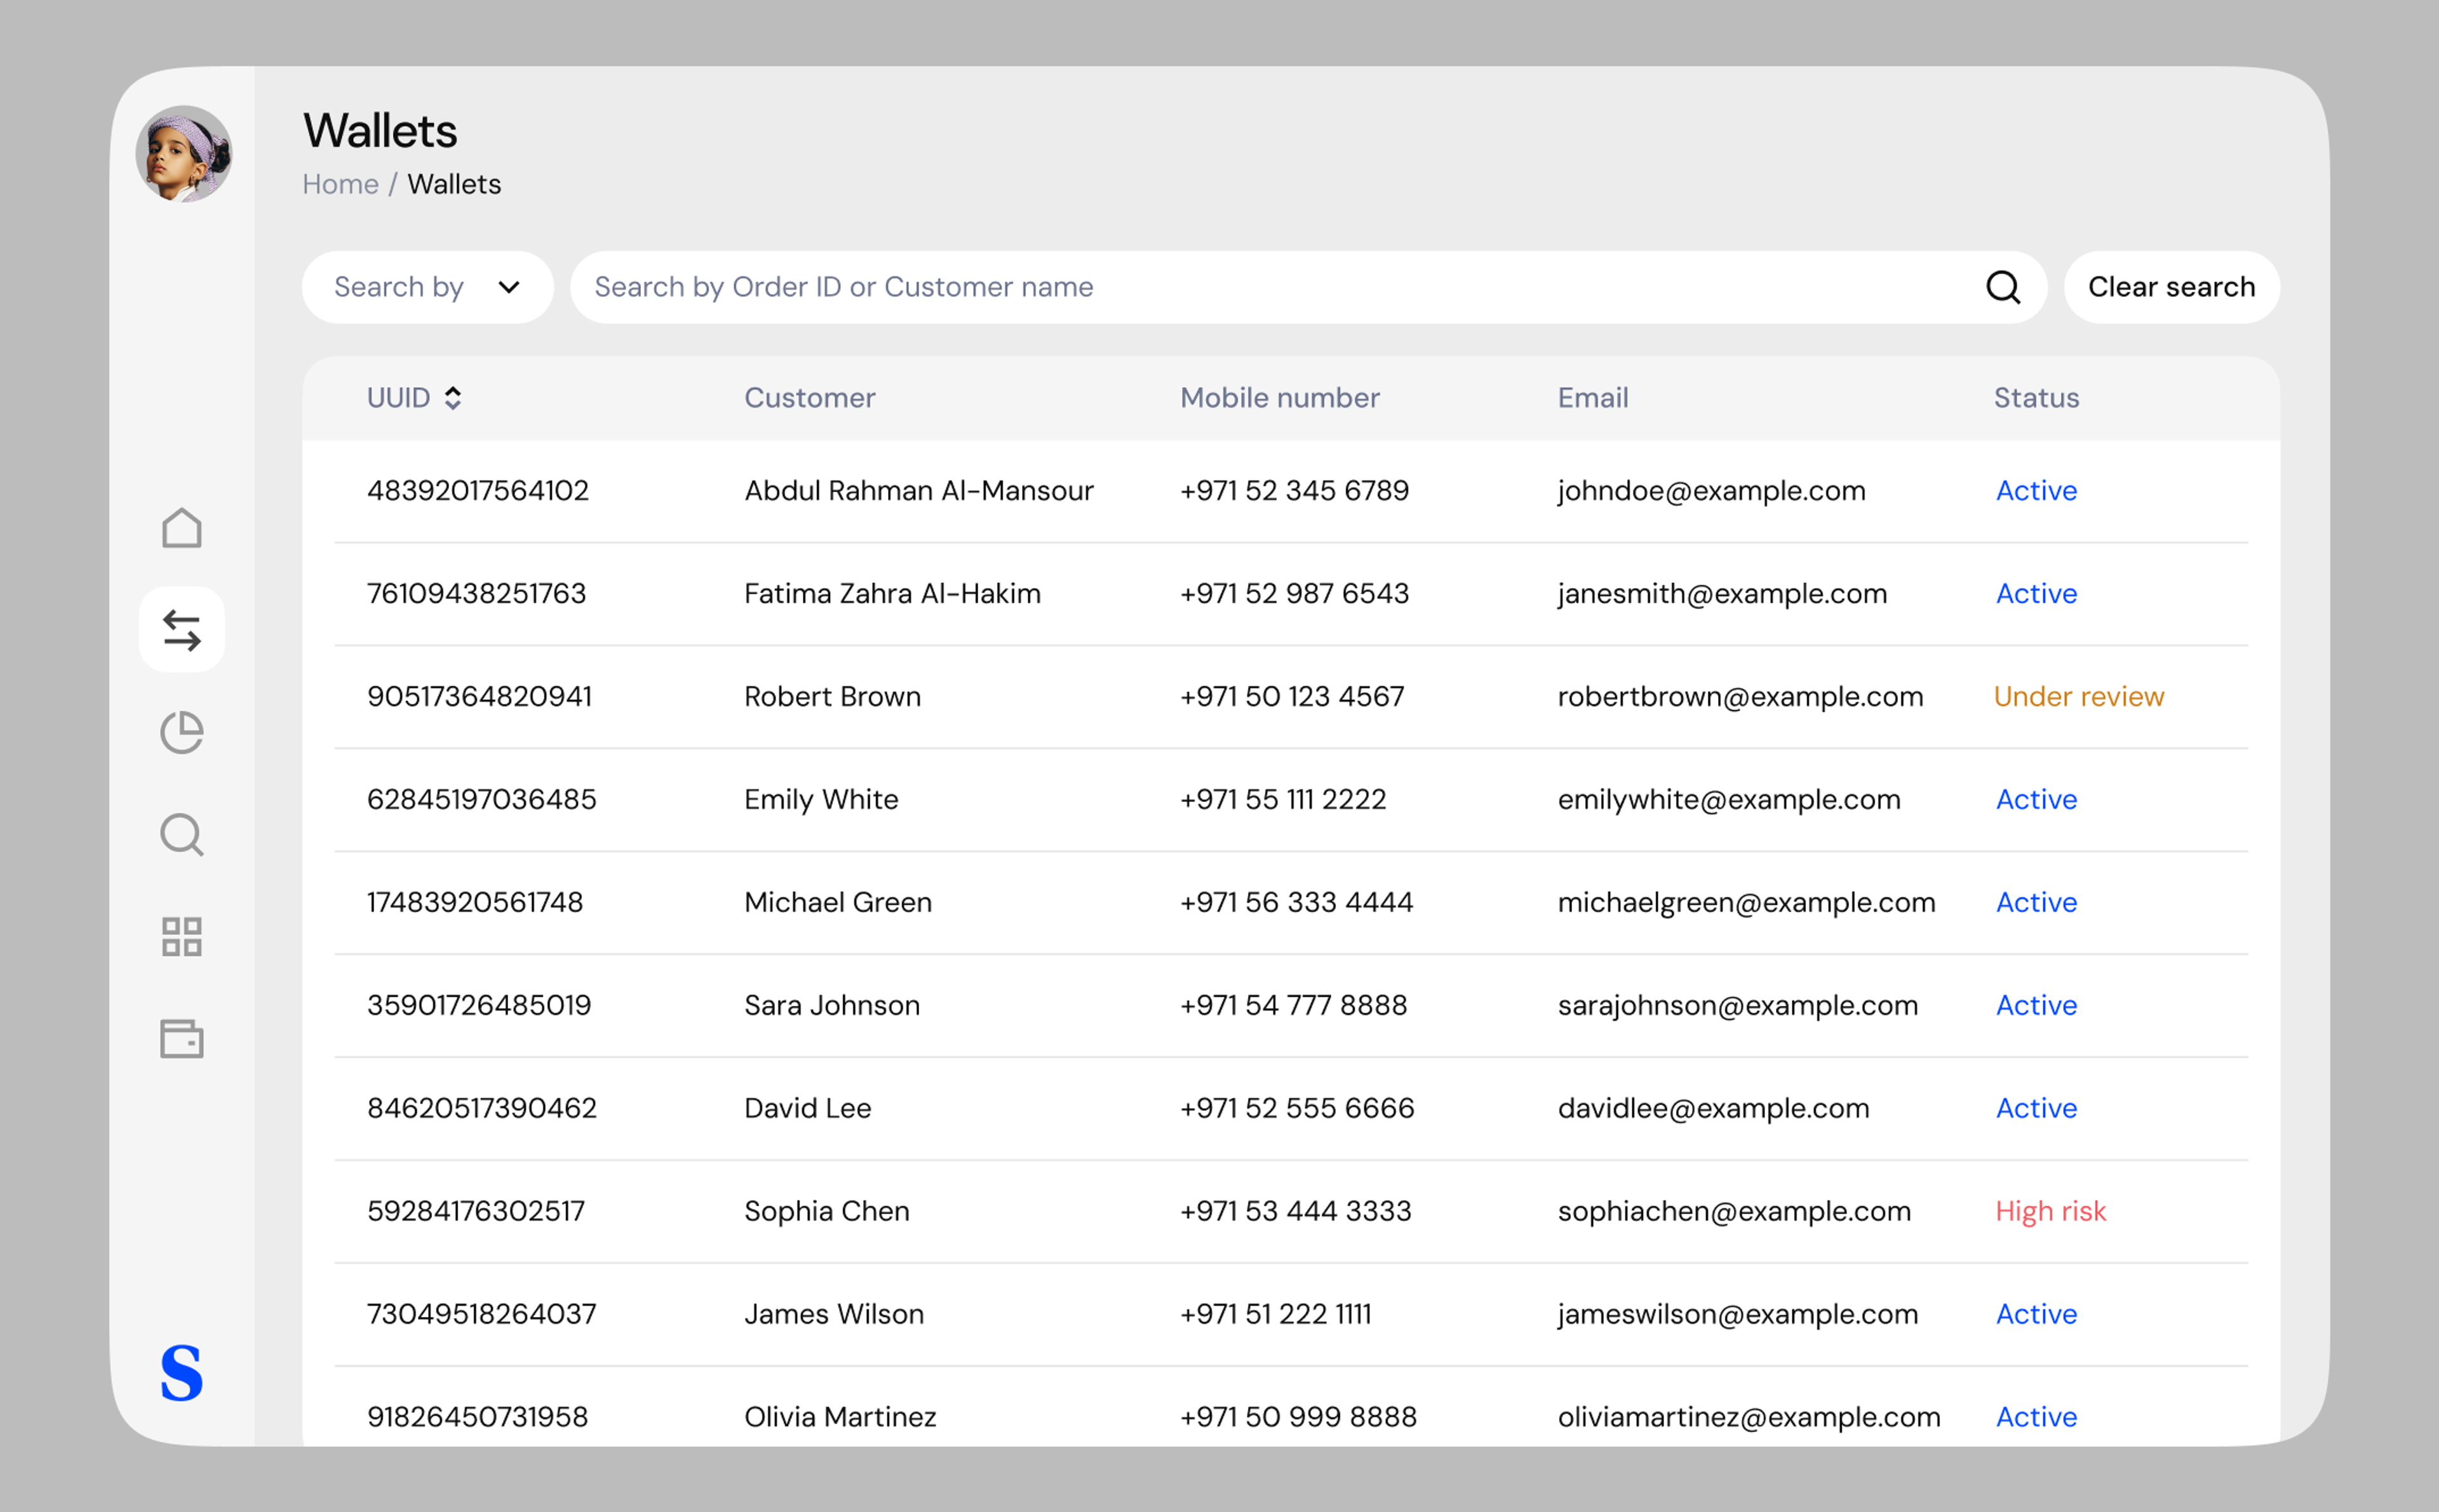Sort table by UUID arrows
Image resolution: width=2439 pixels, height=1512 pixels.
coord(453,398)
